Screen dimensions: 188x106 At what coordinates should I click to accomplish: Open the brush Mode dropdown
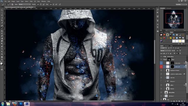24,4
